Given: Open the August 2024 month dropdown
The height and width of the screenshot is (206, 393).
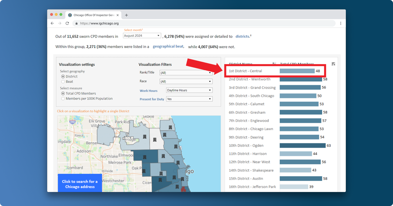Looking at the screenshot, I should click(x=142, y=36).
